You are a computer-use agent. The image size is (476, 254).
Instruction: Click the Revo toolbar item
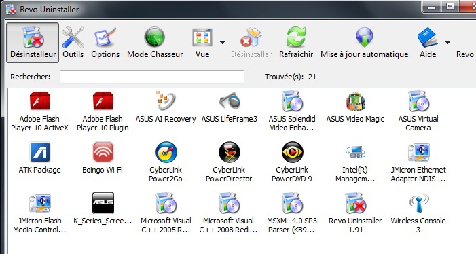tap(465, 54)
